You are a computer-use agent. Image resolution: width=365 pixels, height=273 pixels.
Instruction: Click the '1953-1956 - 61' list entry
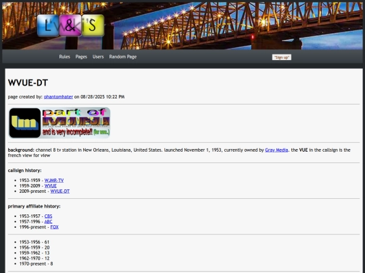(x=34, y=242)
